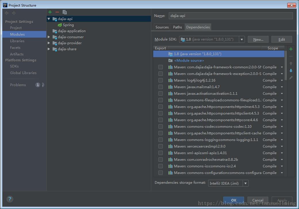Check export box for javax.mail:mail:1.4.7
The image size is (299, 209).
click(160, 87)
